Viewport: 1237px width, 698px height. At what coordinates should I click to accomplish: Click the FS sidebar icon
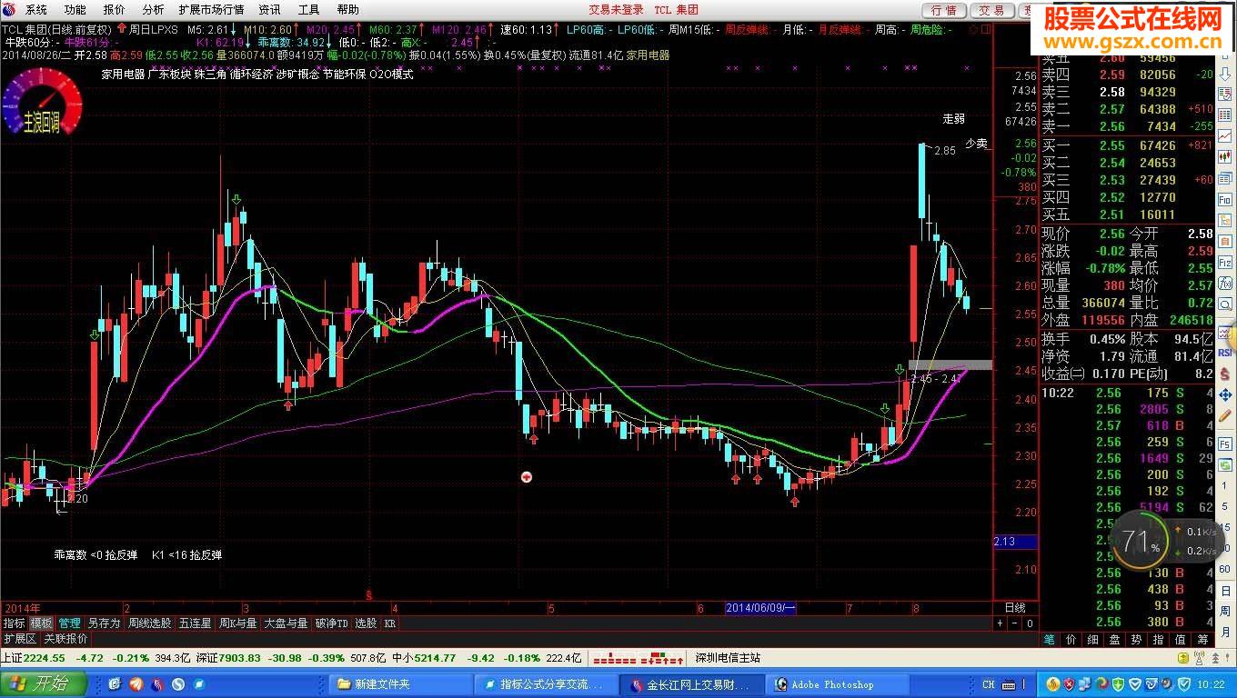pyautogui.click(x=1225, y=444)
